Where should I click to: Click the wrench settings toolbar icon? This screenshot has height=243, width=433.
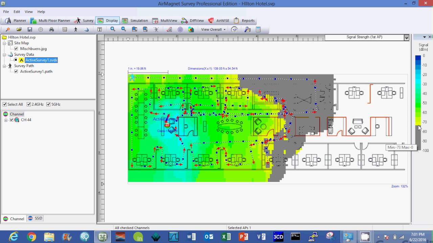[x=247, y=30]
